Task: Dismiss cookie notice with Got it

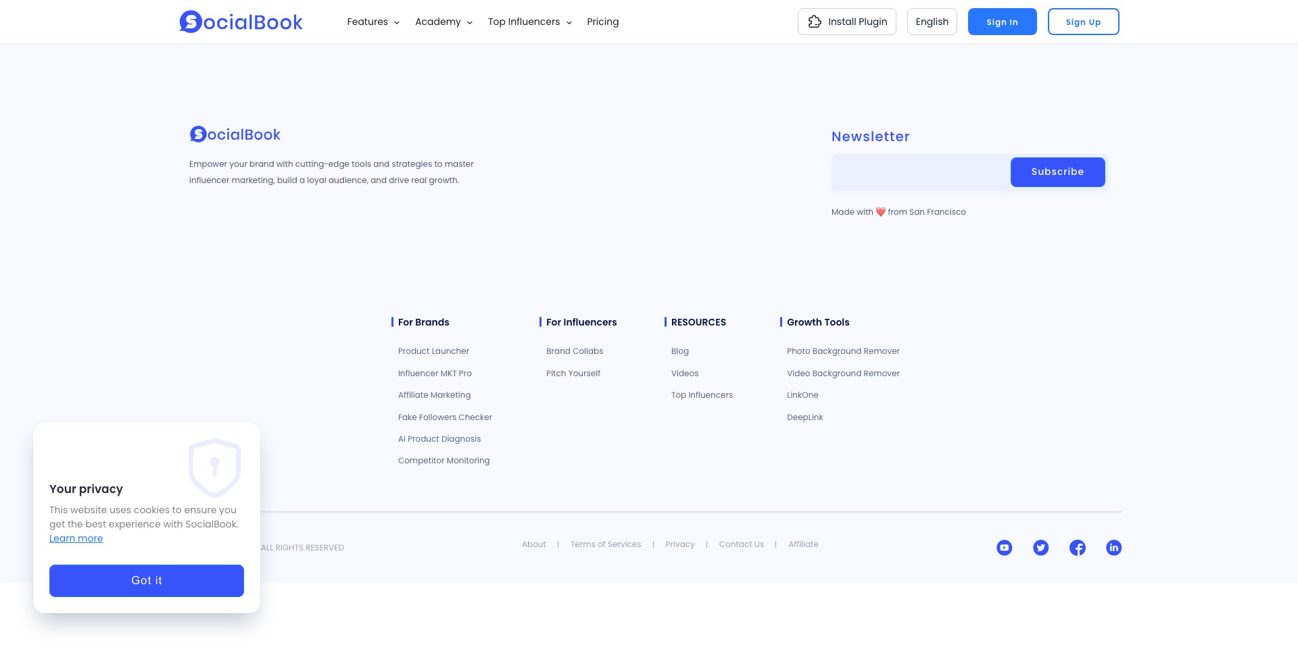Action: pos(147,581)
